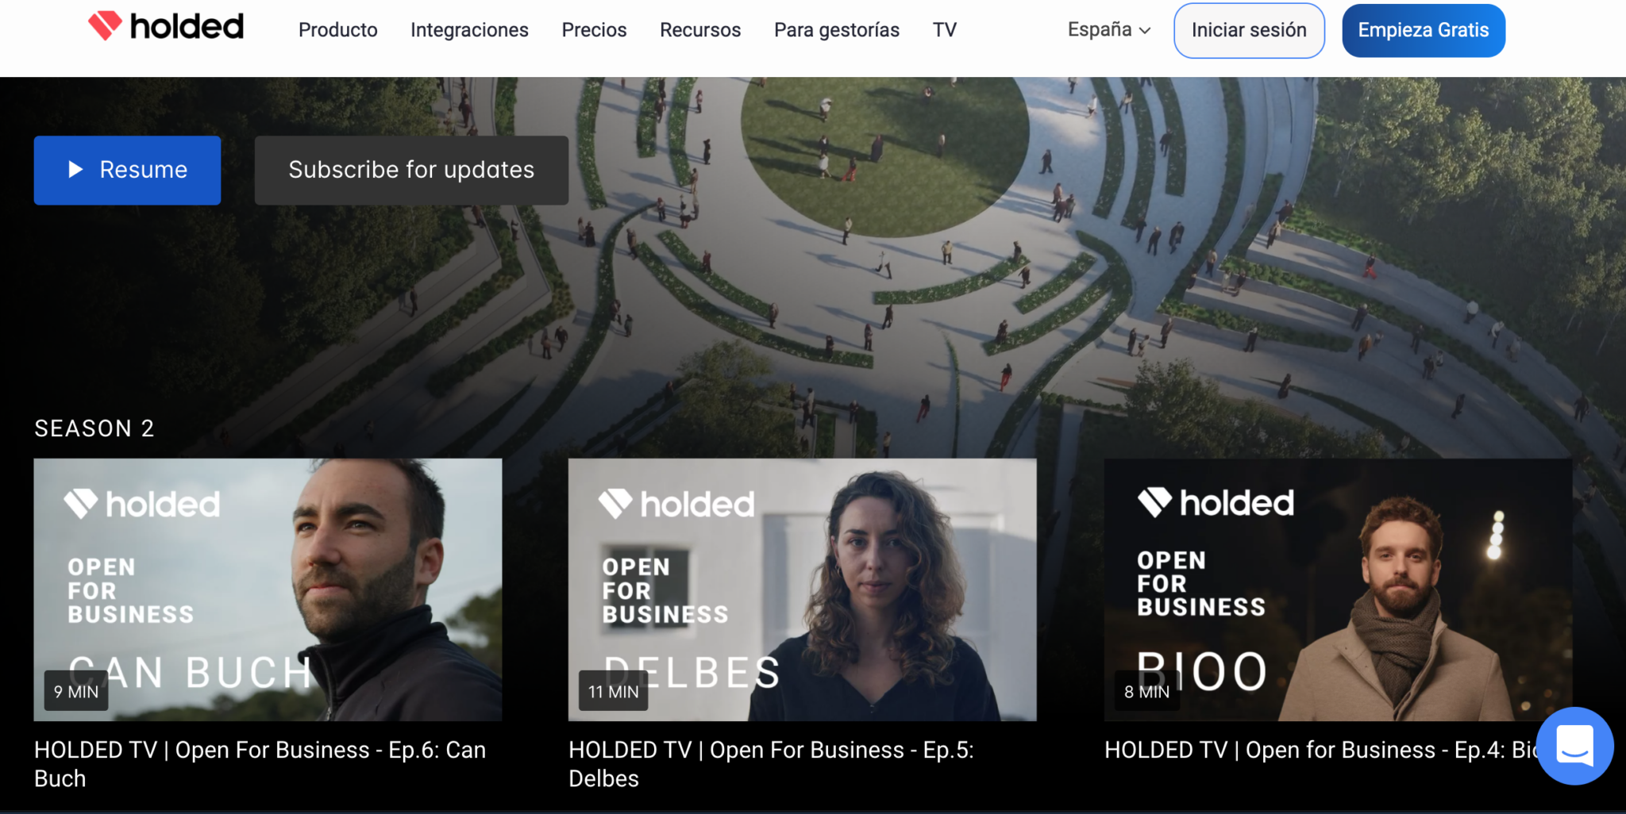Open the Can Buch episode thumbnail

pos(268,589)
